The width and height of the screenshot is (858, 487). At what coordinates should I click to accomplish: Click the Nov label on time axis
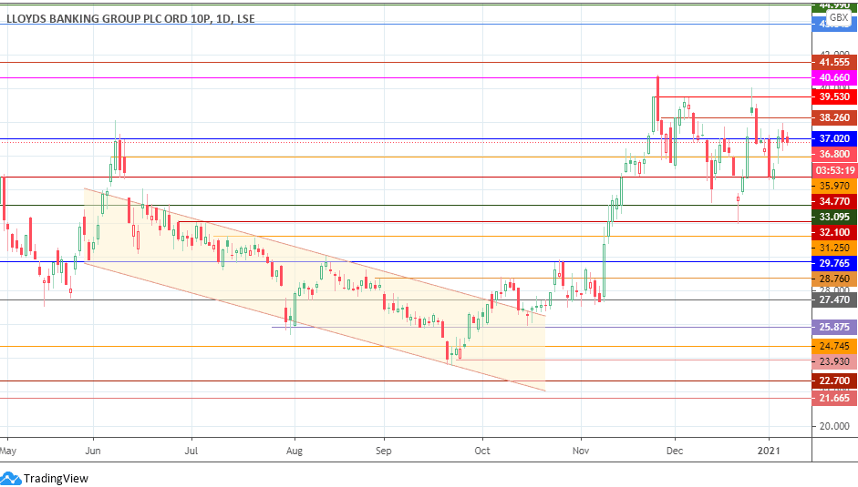pyautogui.click(x=581, y=451)
